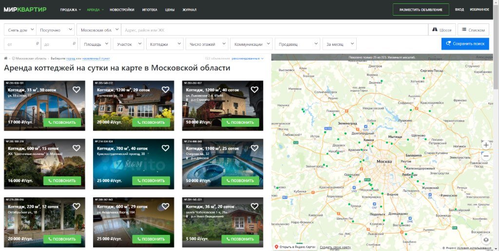The width and height of the screenshot is (499, 251).
Task: Click the minimum price 'от' field
Action: click(x=22, y=44)
